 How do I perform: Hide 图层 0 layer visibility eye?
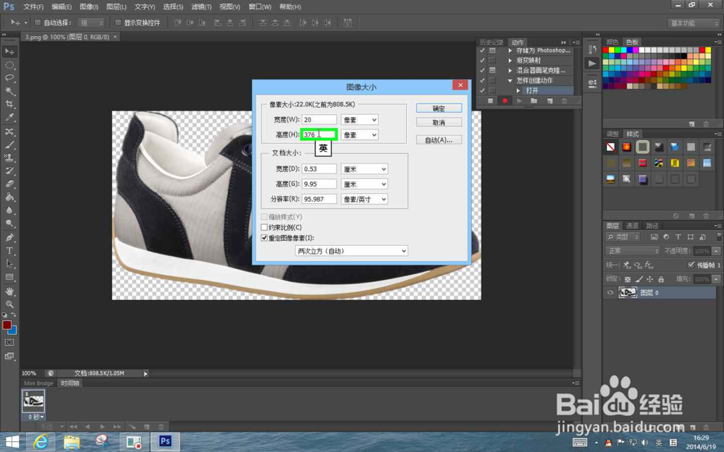(610, 292)
